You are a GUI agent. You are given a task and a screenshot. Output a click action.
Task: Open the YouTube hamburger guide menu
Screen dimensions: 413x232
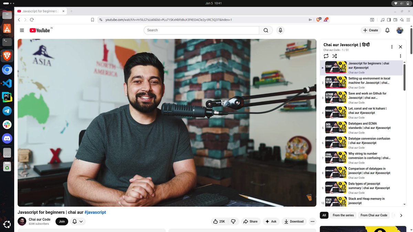click(x=22, y=30)
